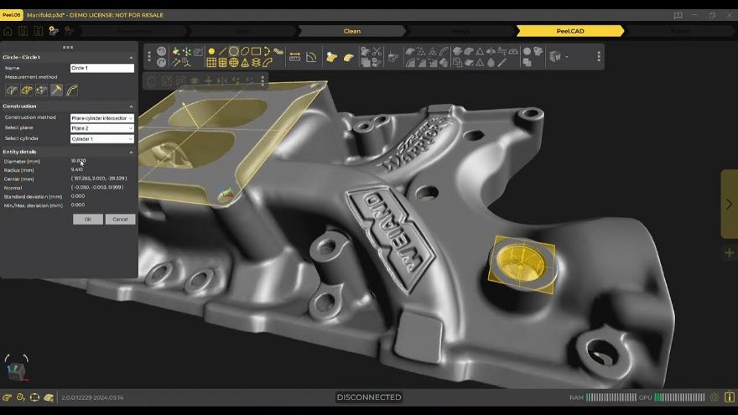Click the alert icon in status bar
Screen dimensions: 738x415
(x=730, y=397)
